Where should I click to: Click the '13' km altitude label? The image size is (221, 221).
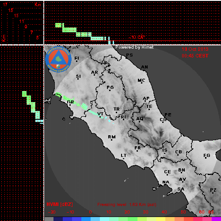coord(16,15)
